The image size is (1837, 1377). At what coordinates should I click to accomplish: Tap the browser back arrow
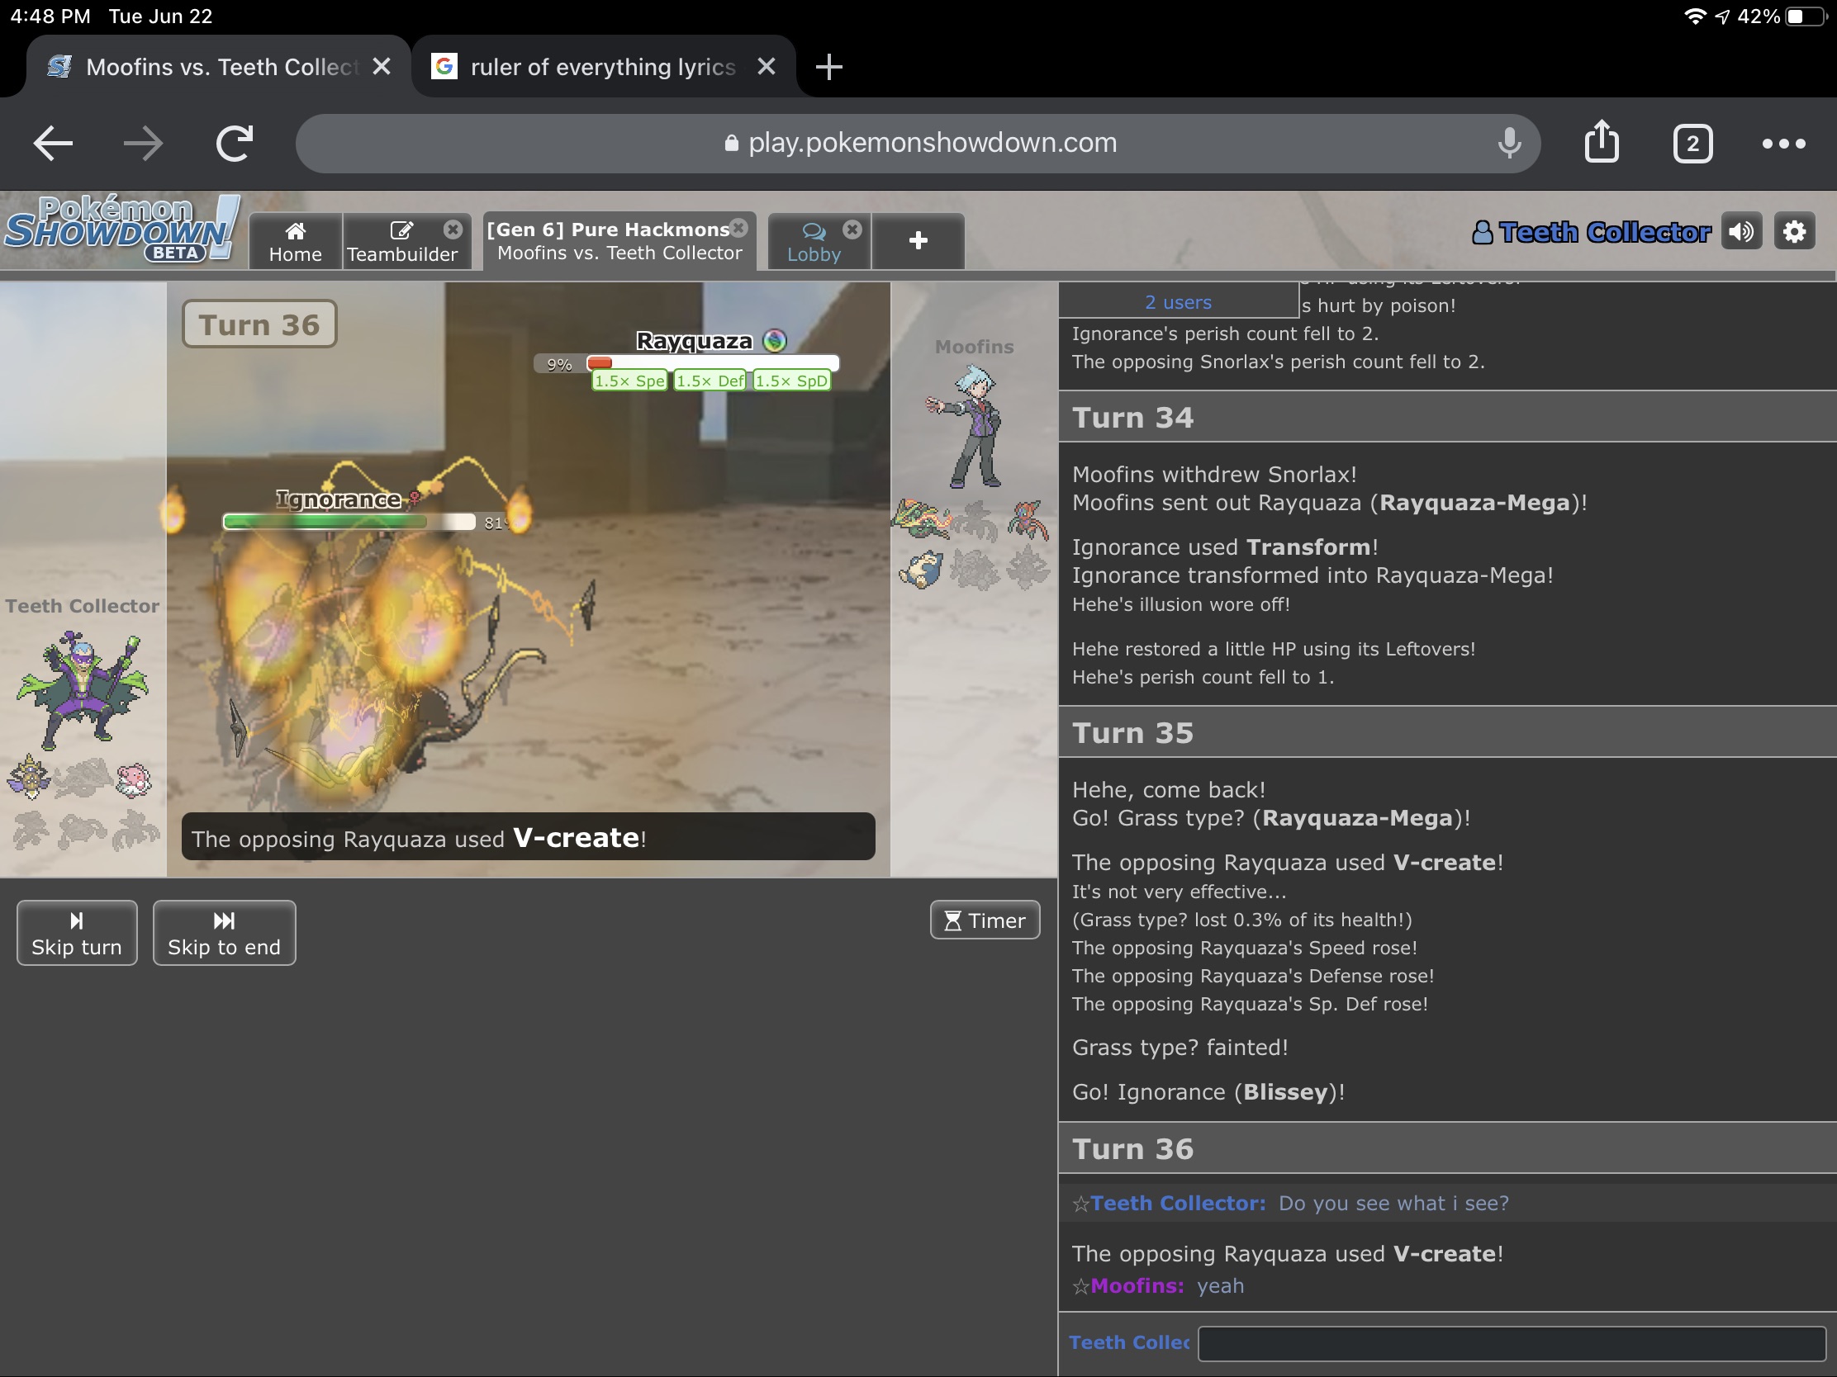[x=53, y=144]
